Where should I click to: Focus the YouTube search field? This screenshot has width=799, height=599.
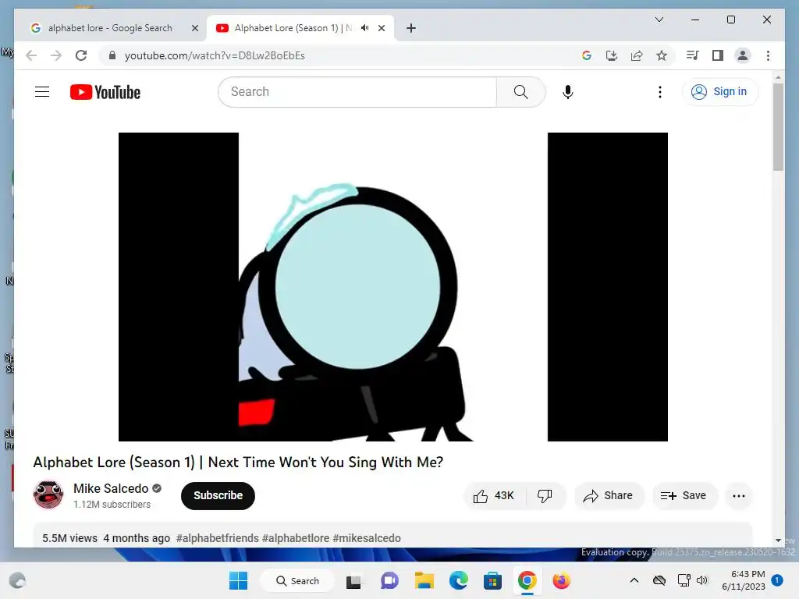pos(357,92)
